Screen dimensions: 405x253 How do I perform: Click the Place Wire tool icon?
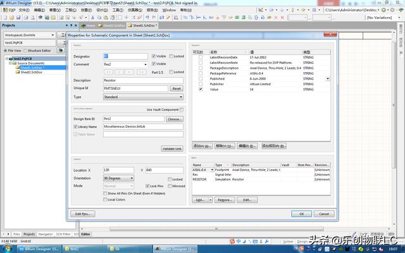[185, 18]
